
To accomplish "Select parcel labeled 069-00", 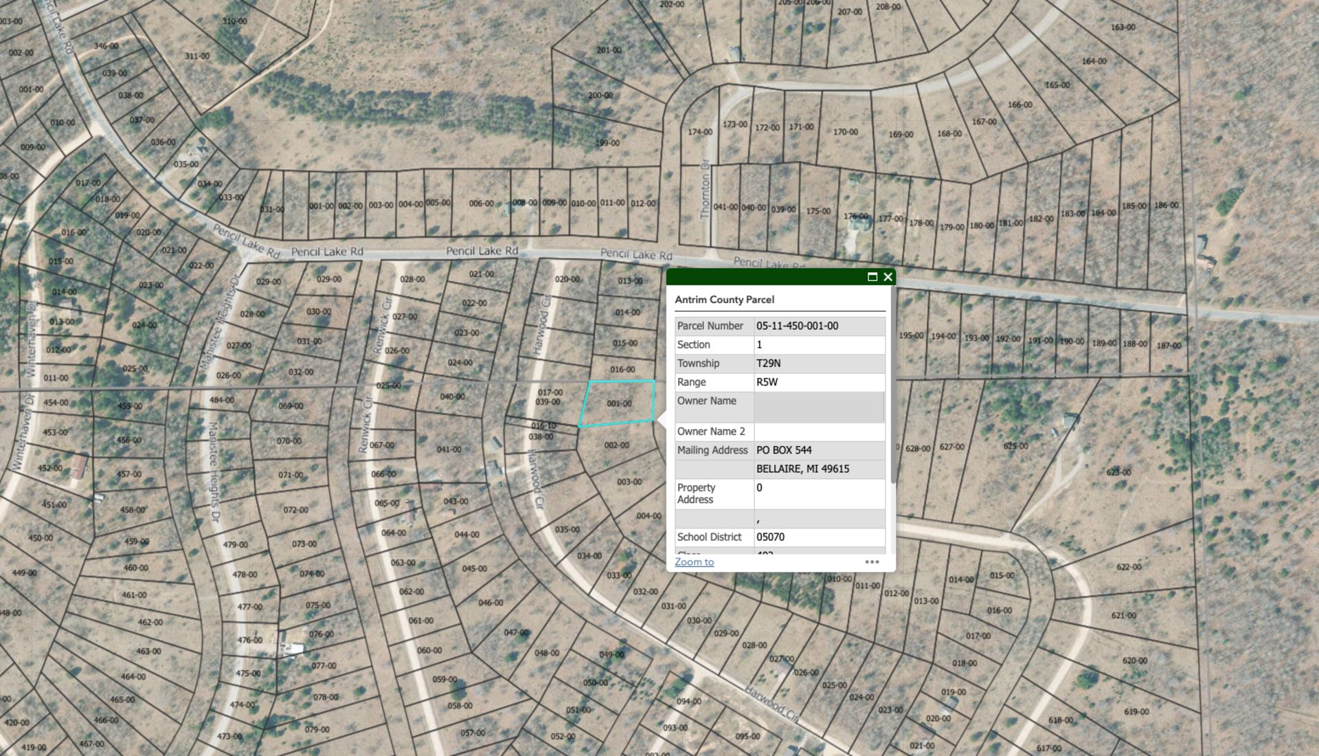I will [291, 406].
